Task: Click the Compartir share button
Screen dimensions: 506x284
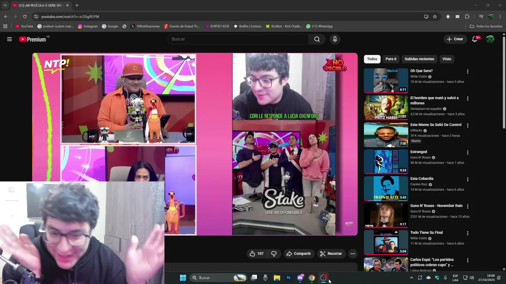Action: (298, 254)
